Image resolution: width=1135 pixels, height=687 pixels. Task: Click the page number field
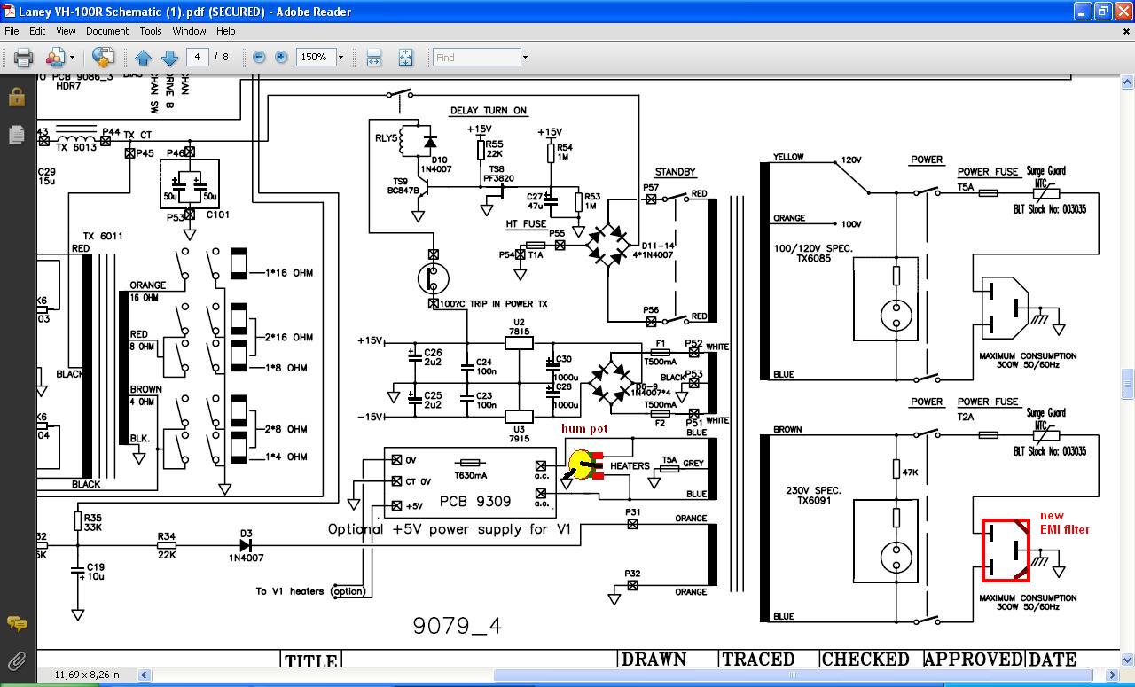[197, 57]
